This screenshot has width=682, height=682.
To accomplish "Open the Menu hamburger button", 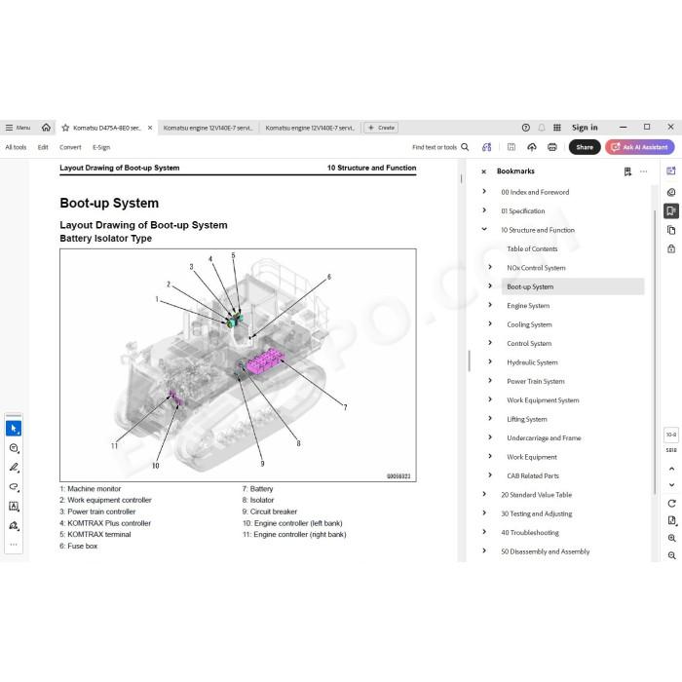I will [18, 128].
